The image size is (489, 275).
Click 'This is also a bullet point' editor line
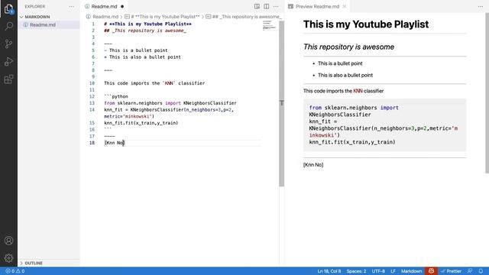(x=143, y=57)
